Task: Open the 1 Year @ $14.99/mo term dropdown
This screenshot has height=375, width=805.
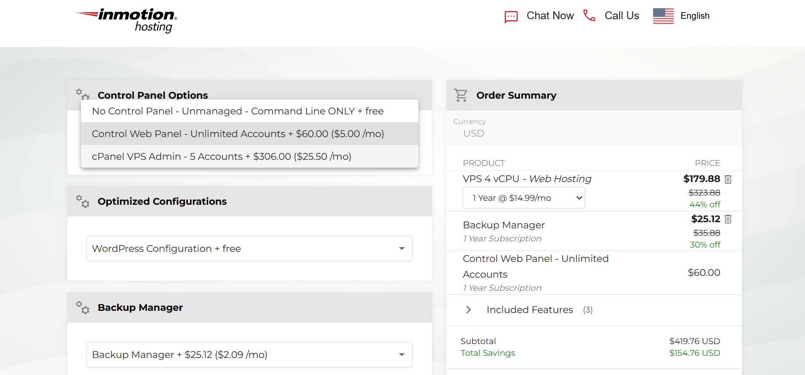Action: [x=524, y=198]
